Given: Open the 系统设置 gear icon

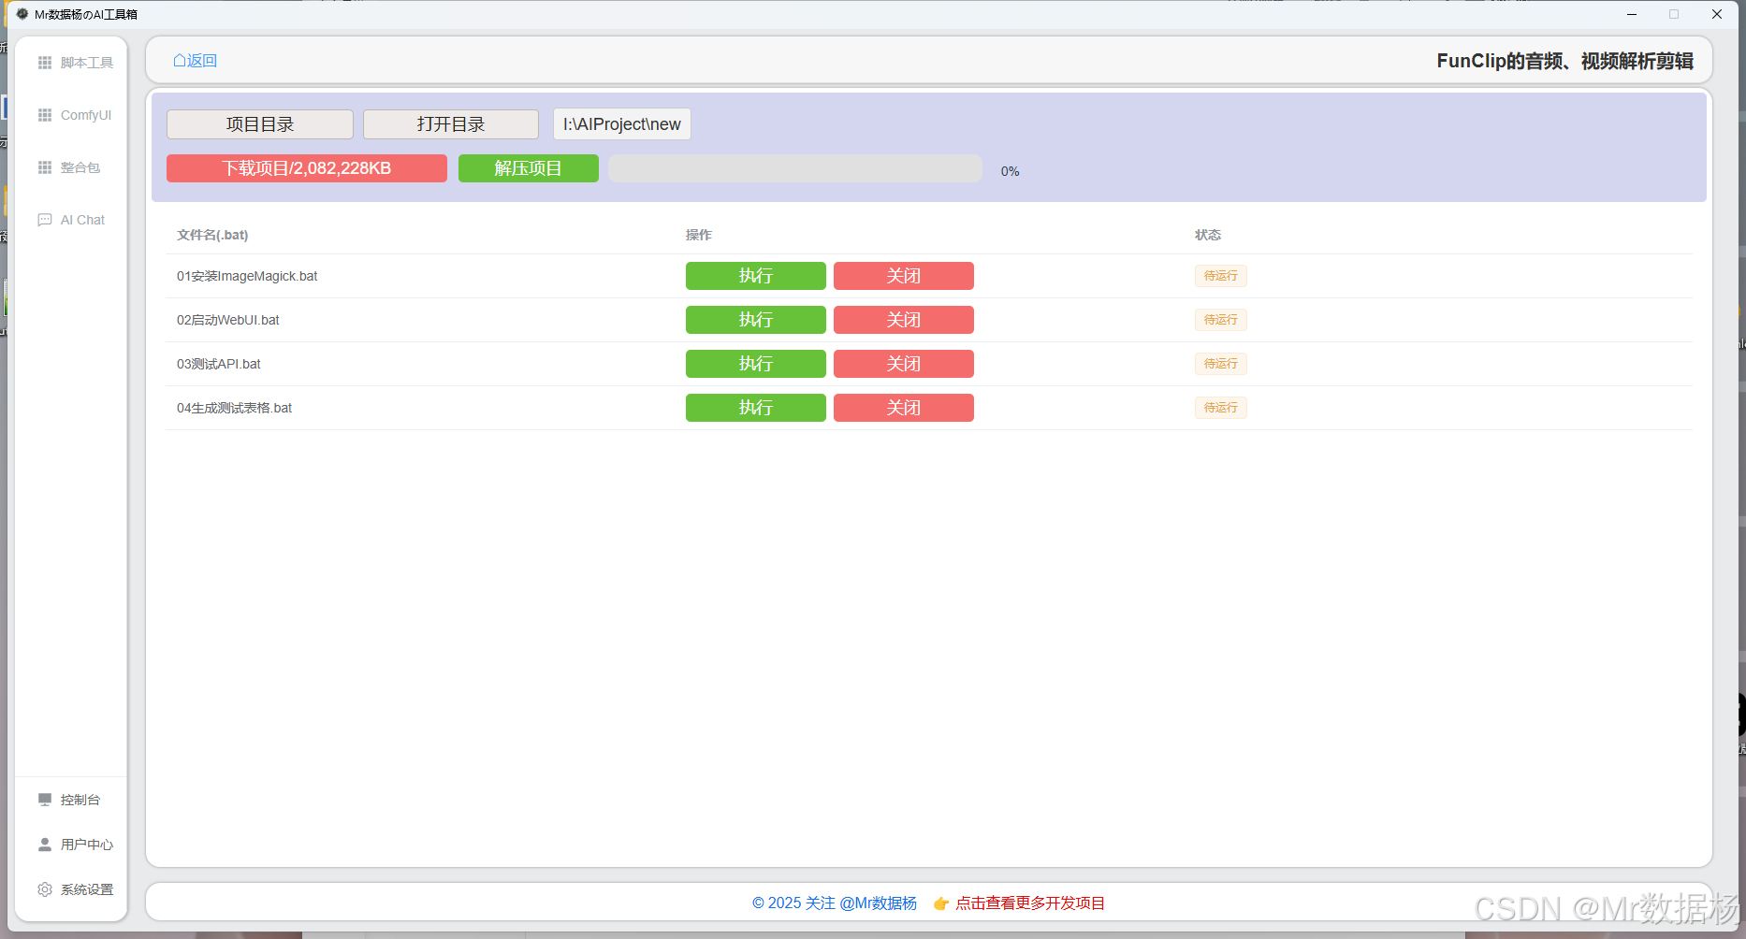Looking at the screenshot, I should coord(45,889).
